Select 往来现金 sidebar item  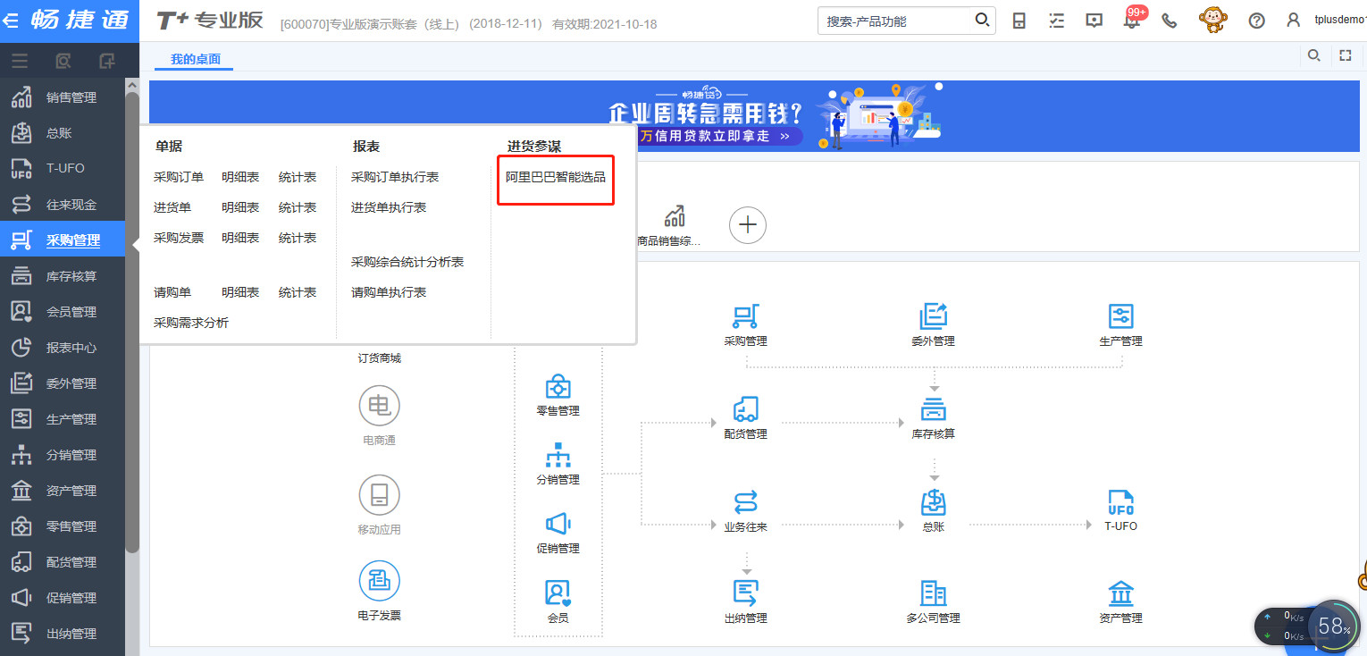(63, 205)
